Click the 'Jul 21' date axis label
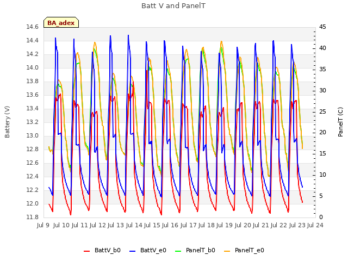Image resolution: width=348 pixels, height=261 pixels. point(261,225)
